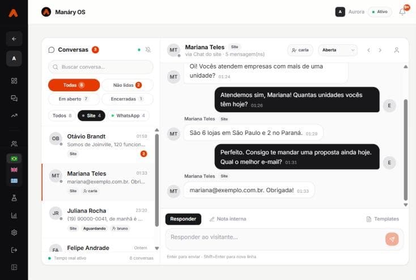Screen dimensions: 416x280
Task: Open Juliana Rocha conversation
Action: 97,219
